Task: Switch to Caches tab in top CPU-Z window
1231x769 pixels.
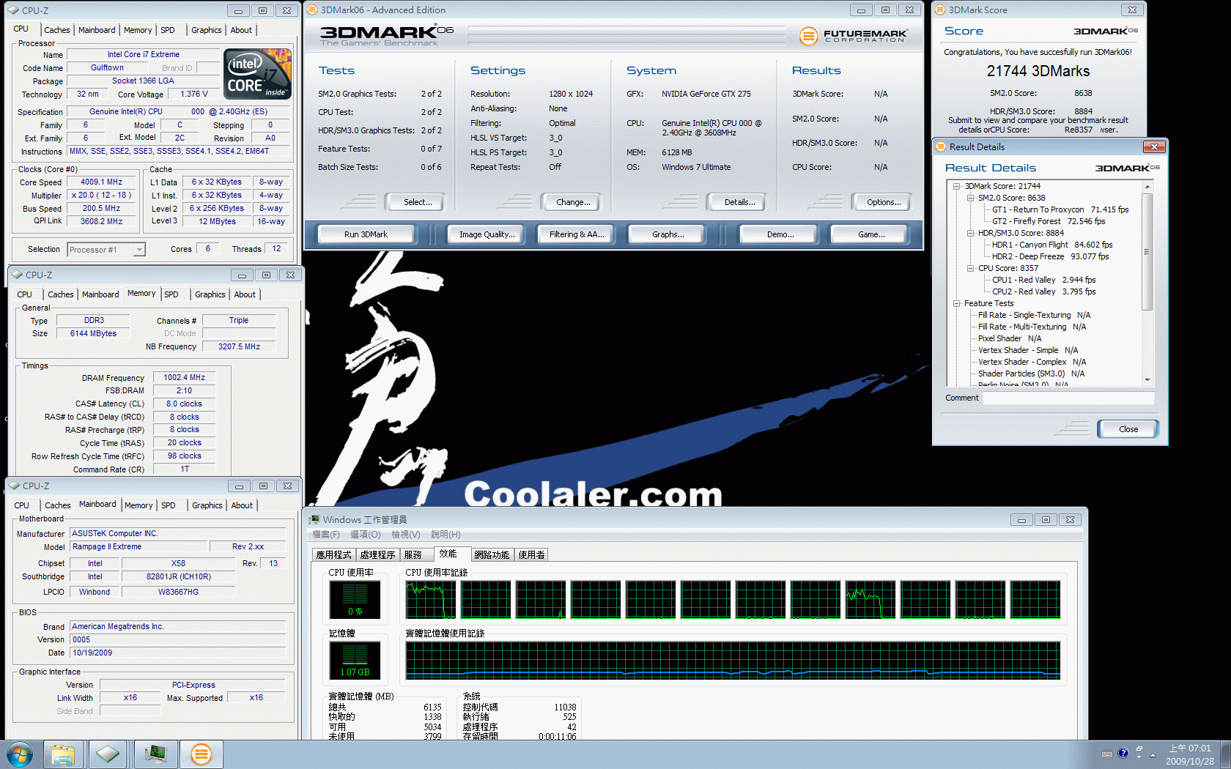Action: (56, 30)
